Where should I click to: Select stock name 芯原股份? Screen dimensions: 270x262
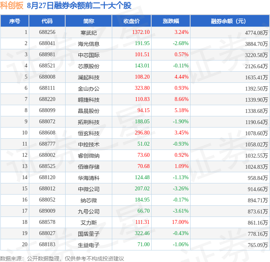click(x=88, y=66)
